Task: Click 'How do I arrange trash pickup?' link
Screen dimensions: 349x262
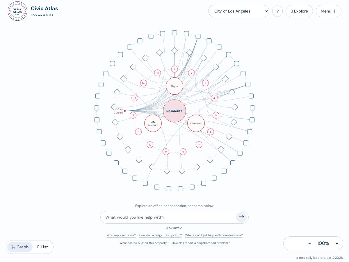Action: pos(161,235)
